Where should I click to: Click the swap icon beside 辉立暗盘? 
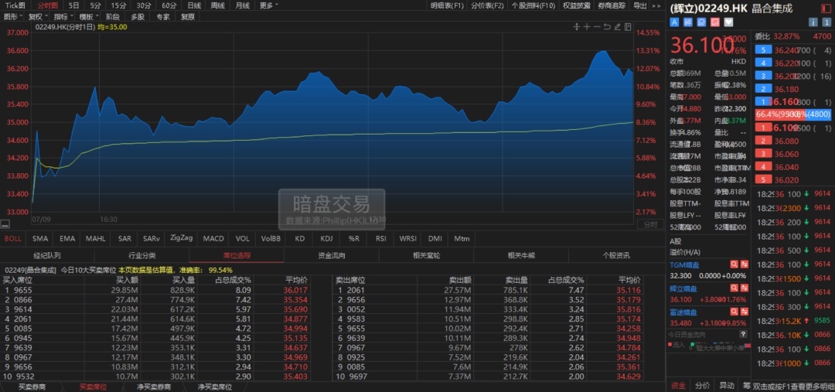745,288
